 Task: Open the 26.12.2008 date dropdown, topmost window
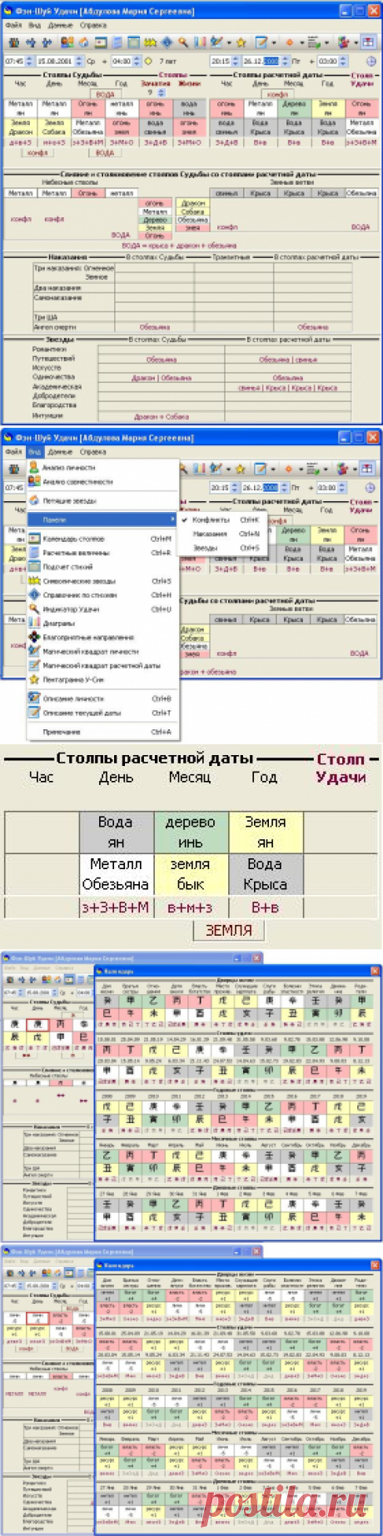pyautogui.click(x=285, y=62)
